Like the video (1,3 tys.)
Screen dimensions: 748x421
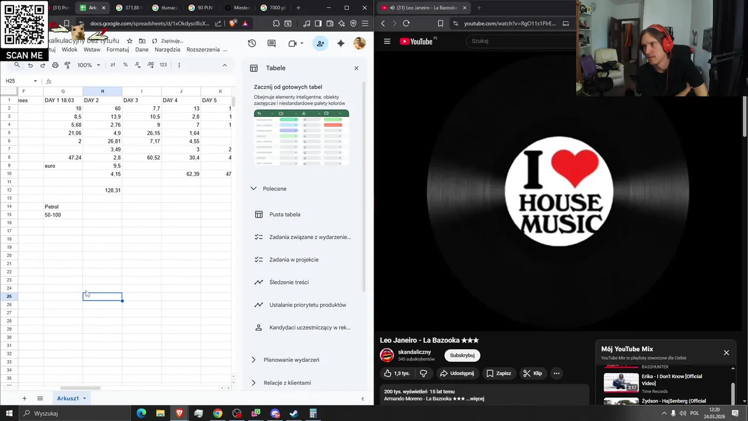[x=397, y=373]
